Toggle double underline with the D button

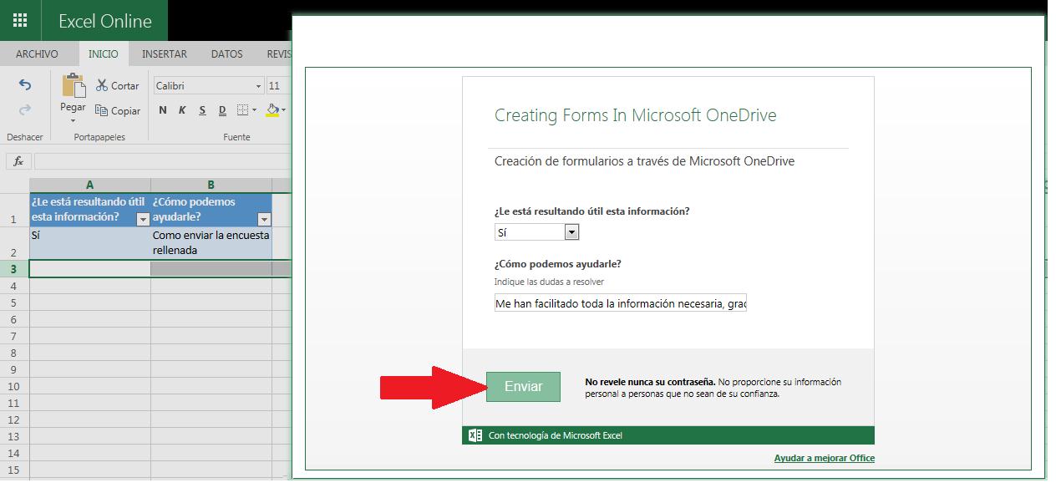(222, 110)
